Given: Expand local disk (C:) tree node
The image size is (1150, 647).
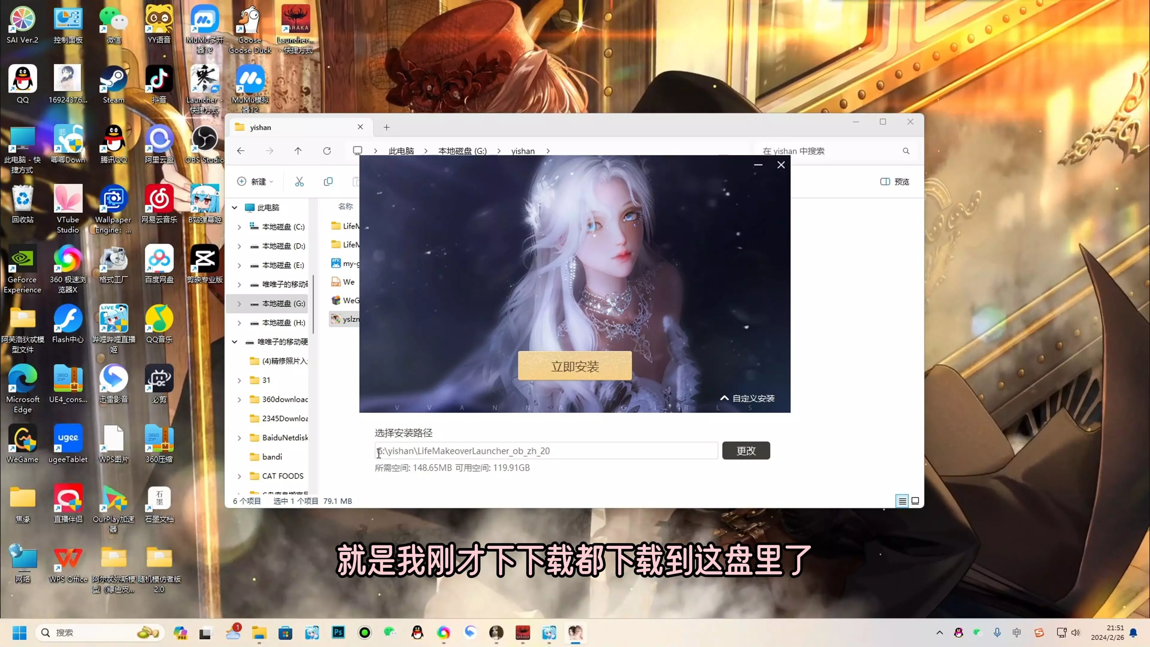Looking at the screenshot, I should 239,227.
